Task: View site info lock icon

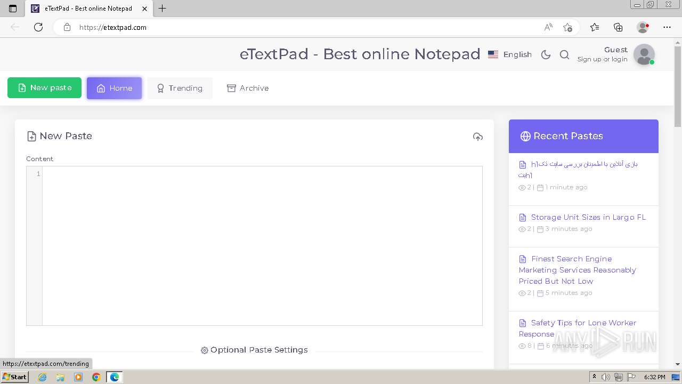Action: (67, 27)
